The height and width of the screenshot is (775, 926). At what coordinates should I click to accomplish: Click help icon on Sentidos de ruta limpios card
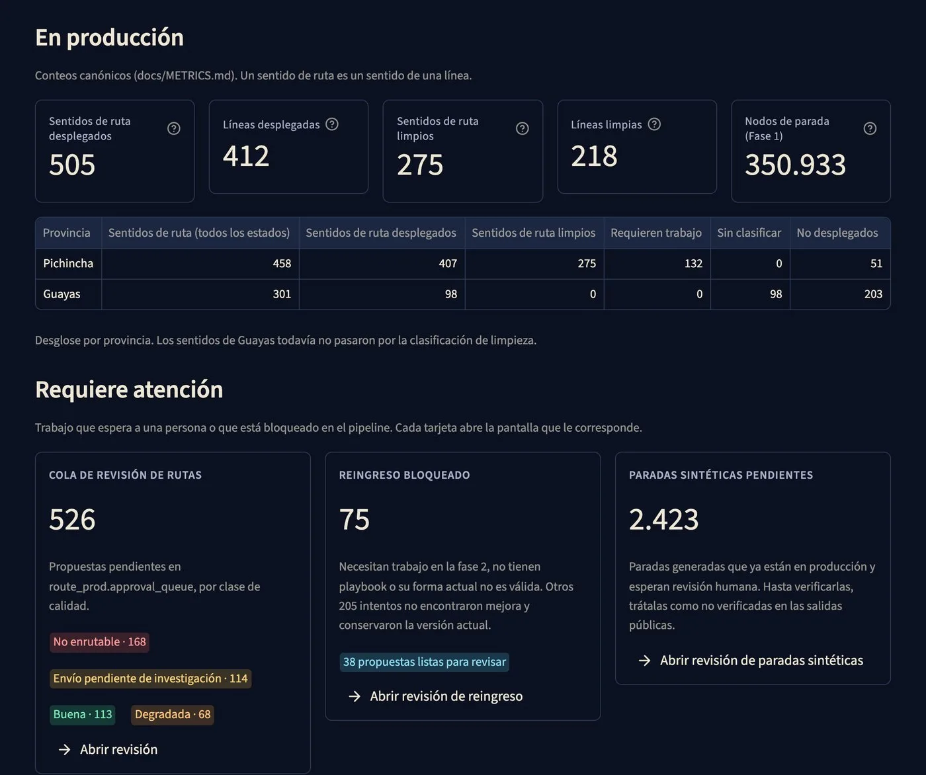tap(523, 128)
